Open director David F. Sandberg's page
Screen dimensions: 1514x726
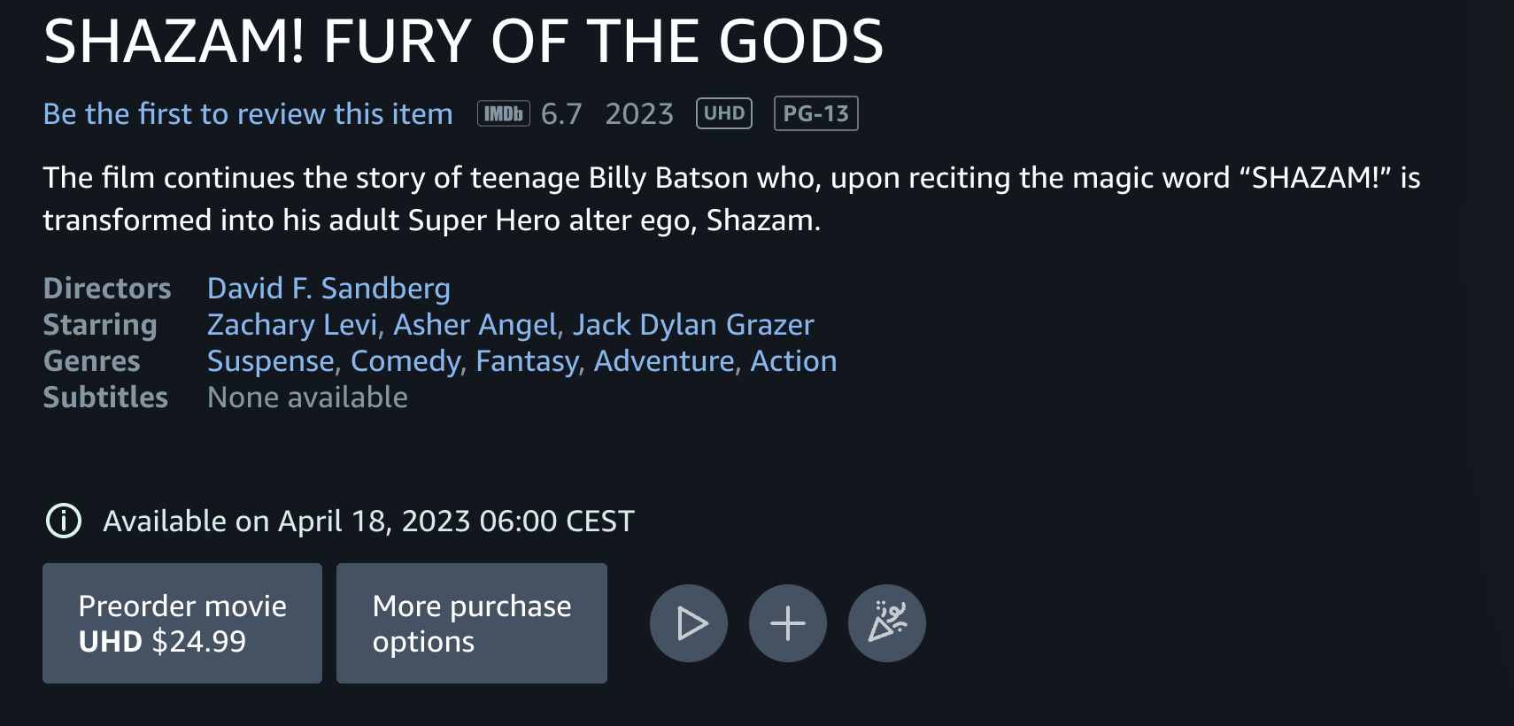[x=328, y=289]
